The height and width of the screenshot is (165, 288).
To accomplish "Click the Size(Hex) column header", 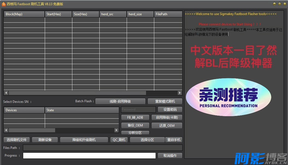I will coord(86,14).
